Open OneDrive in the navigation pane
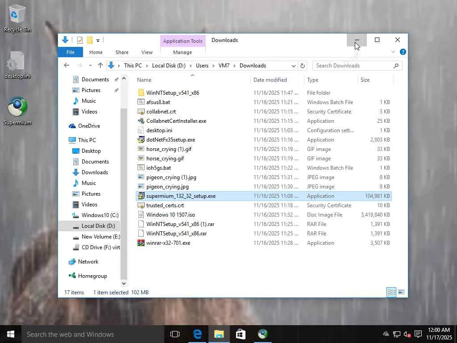 89,125
